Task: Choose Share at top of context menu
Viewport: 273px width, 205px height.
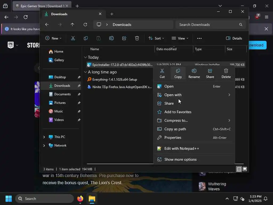Action: (210, 73)
